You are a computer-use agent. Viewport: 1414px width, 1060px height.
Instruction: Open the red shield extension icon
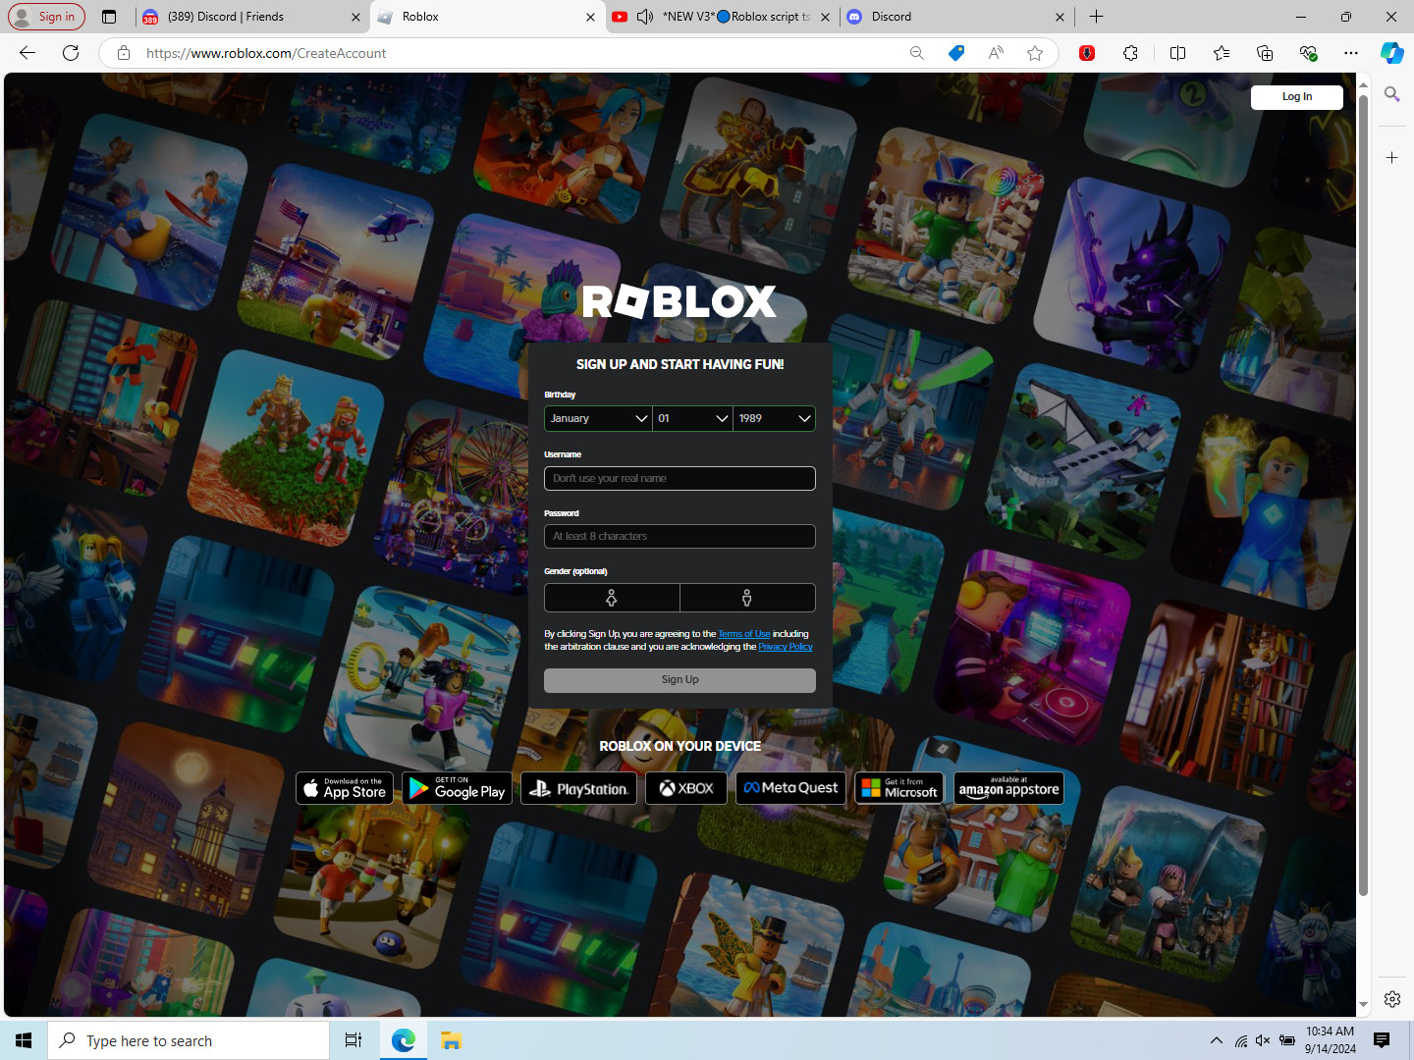click(1087, 53)
